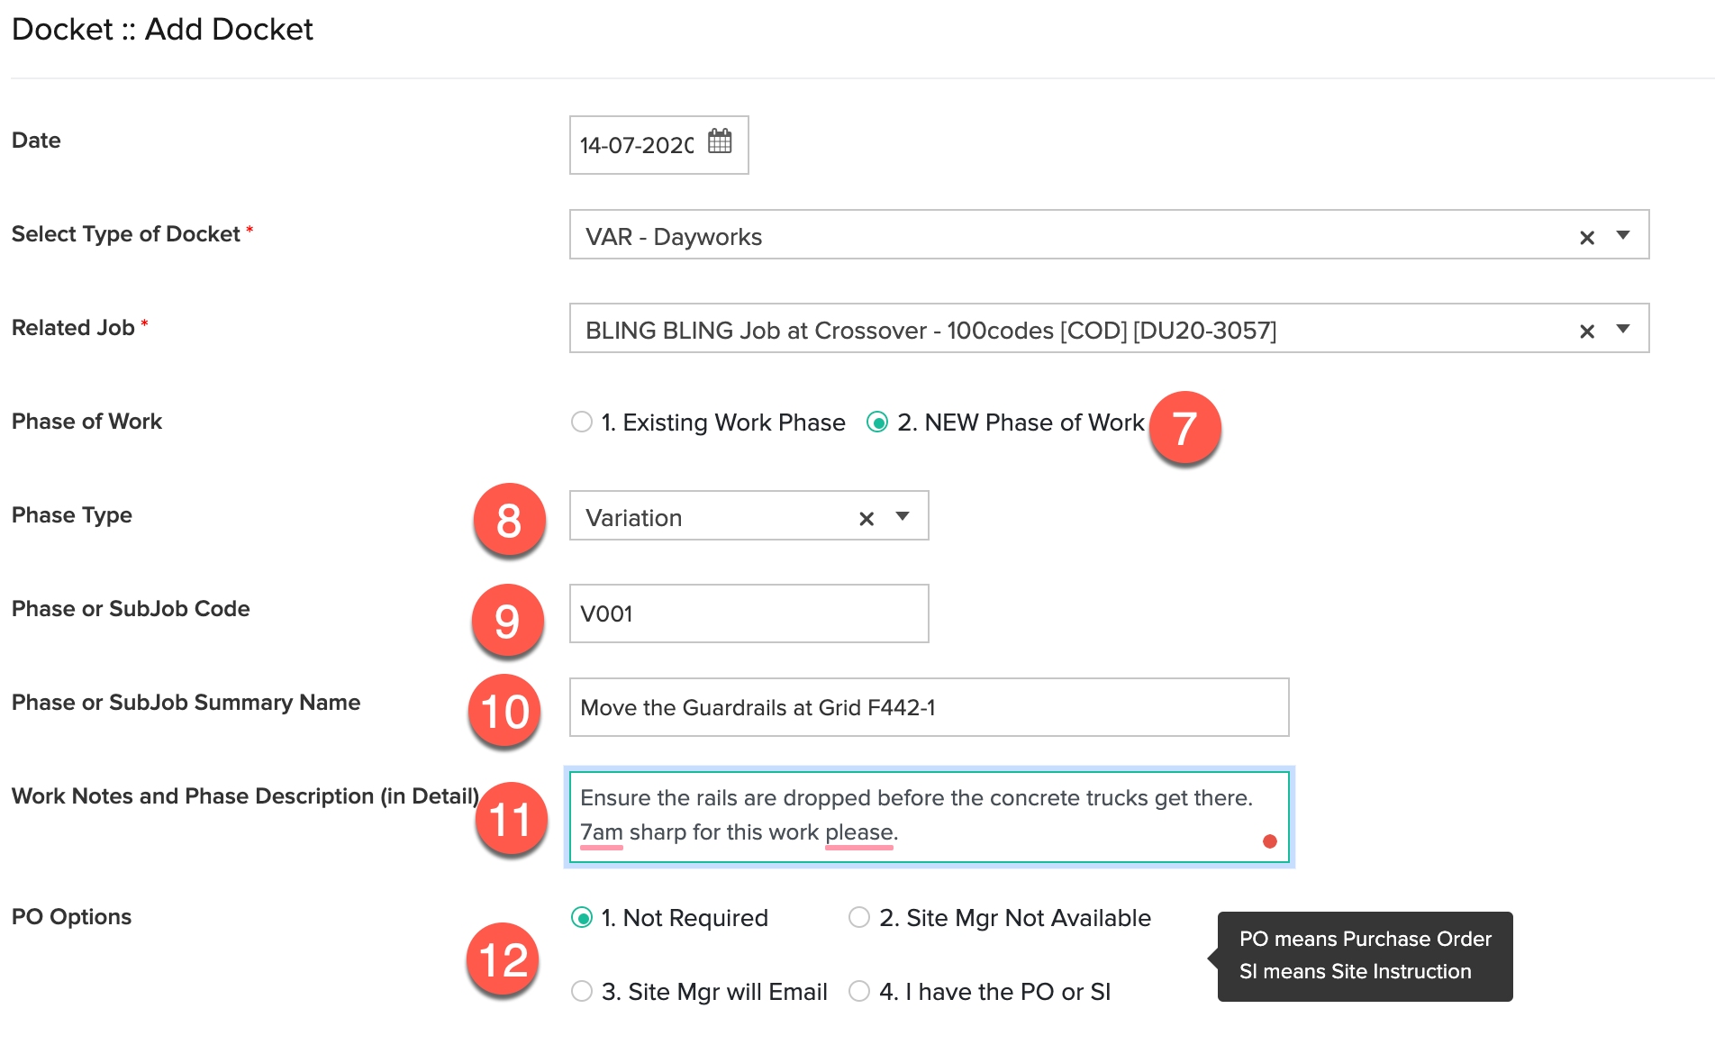Viewport: 1715px width, 1054px height.
Task: Click the 'Related Job' label
Action: (73, 328)
